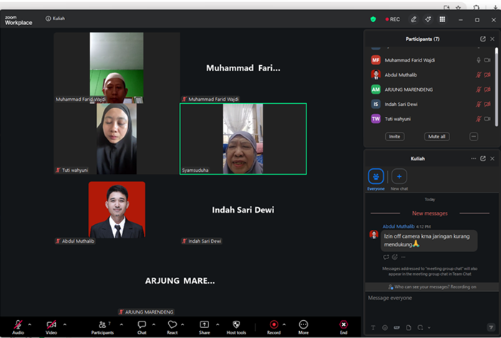The width and height of the screenshot is (501, 338).
Task: Open GIF picker in chat composer
Action: click(x=397, y=328)
